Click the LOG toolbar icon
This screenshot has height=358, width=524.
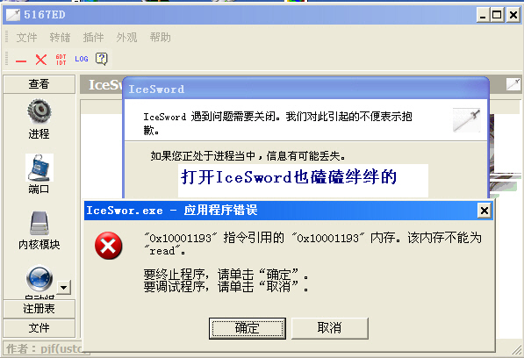(x=82, y=59)
